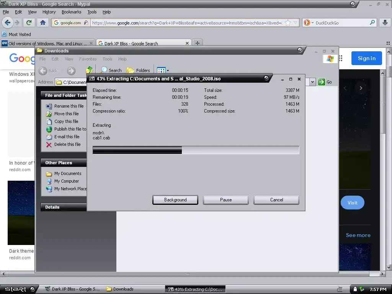Click the browser horizontal scrollbar
Viewport: 392px width, 294px height.
pos(188,274)
